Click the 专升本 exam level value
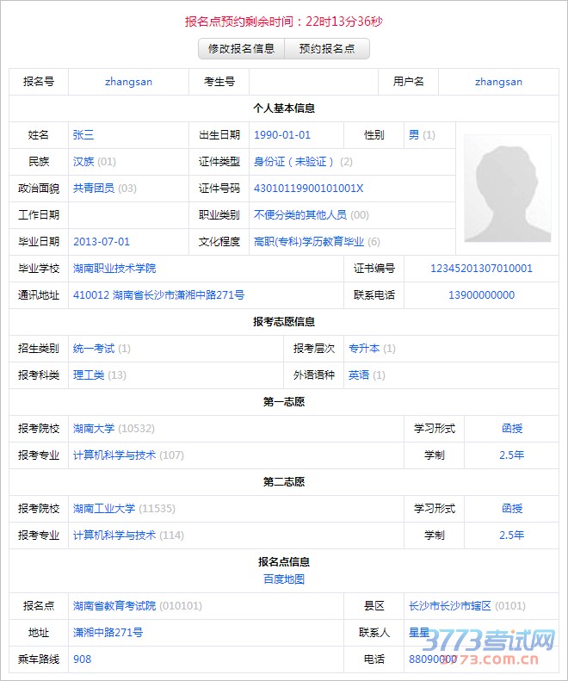Image resolution: width=568 pixels, height=681 pixels. pyautogui.click(x=364, y=349)
